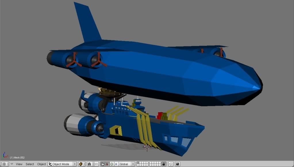Render this window with the image icon
The height and width of the screenshot is (167, 294).
(178, 164)
